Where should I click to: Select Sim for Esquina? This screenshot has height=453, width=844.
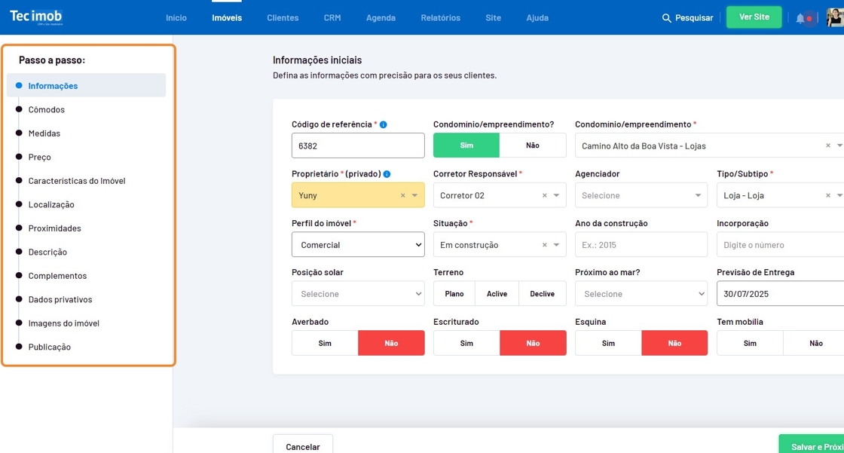point(608,343)
